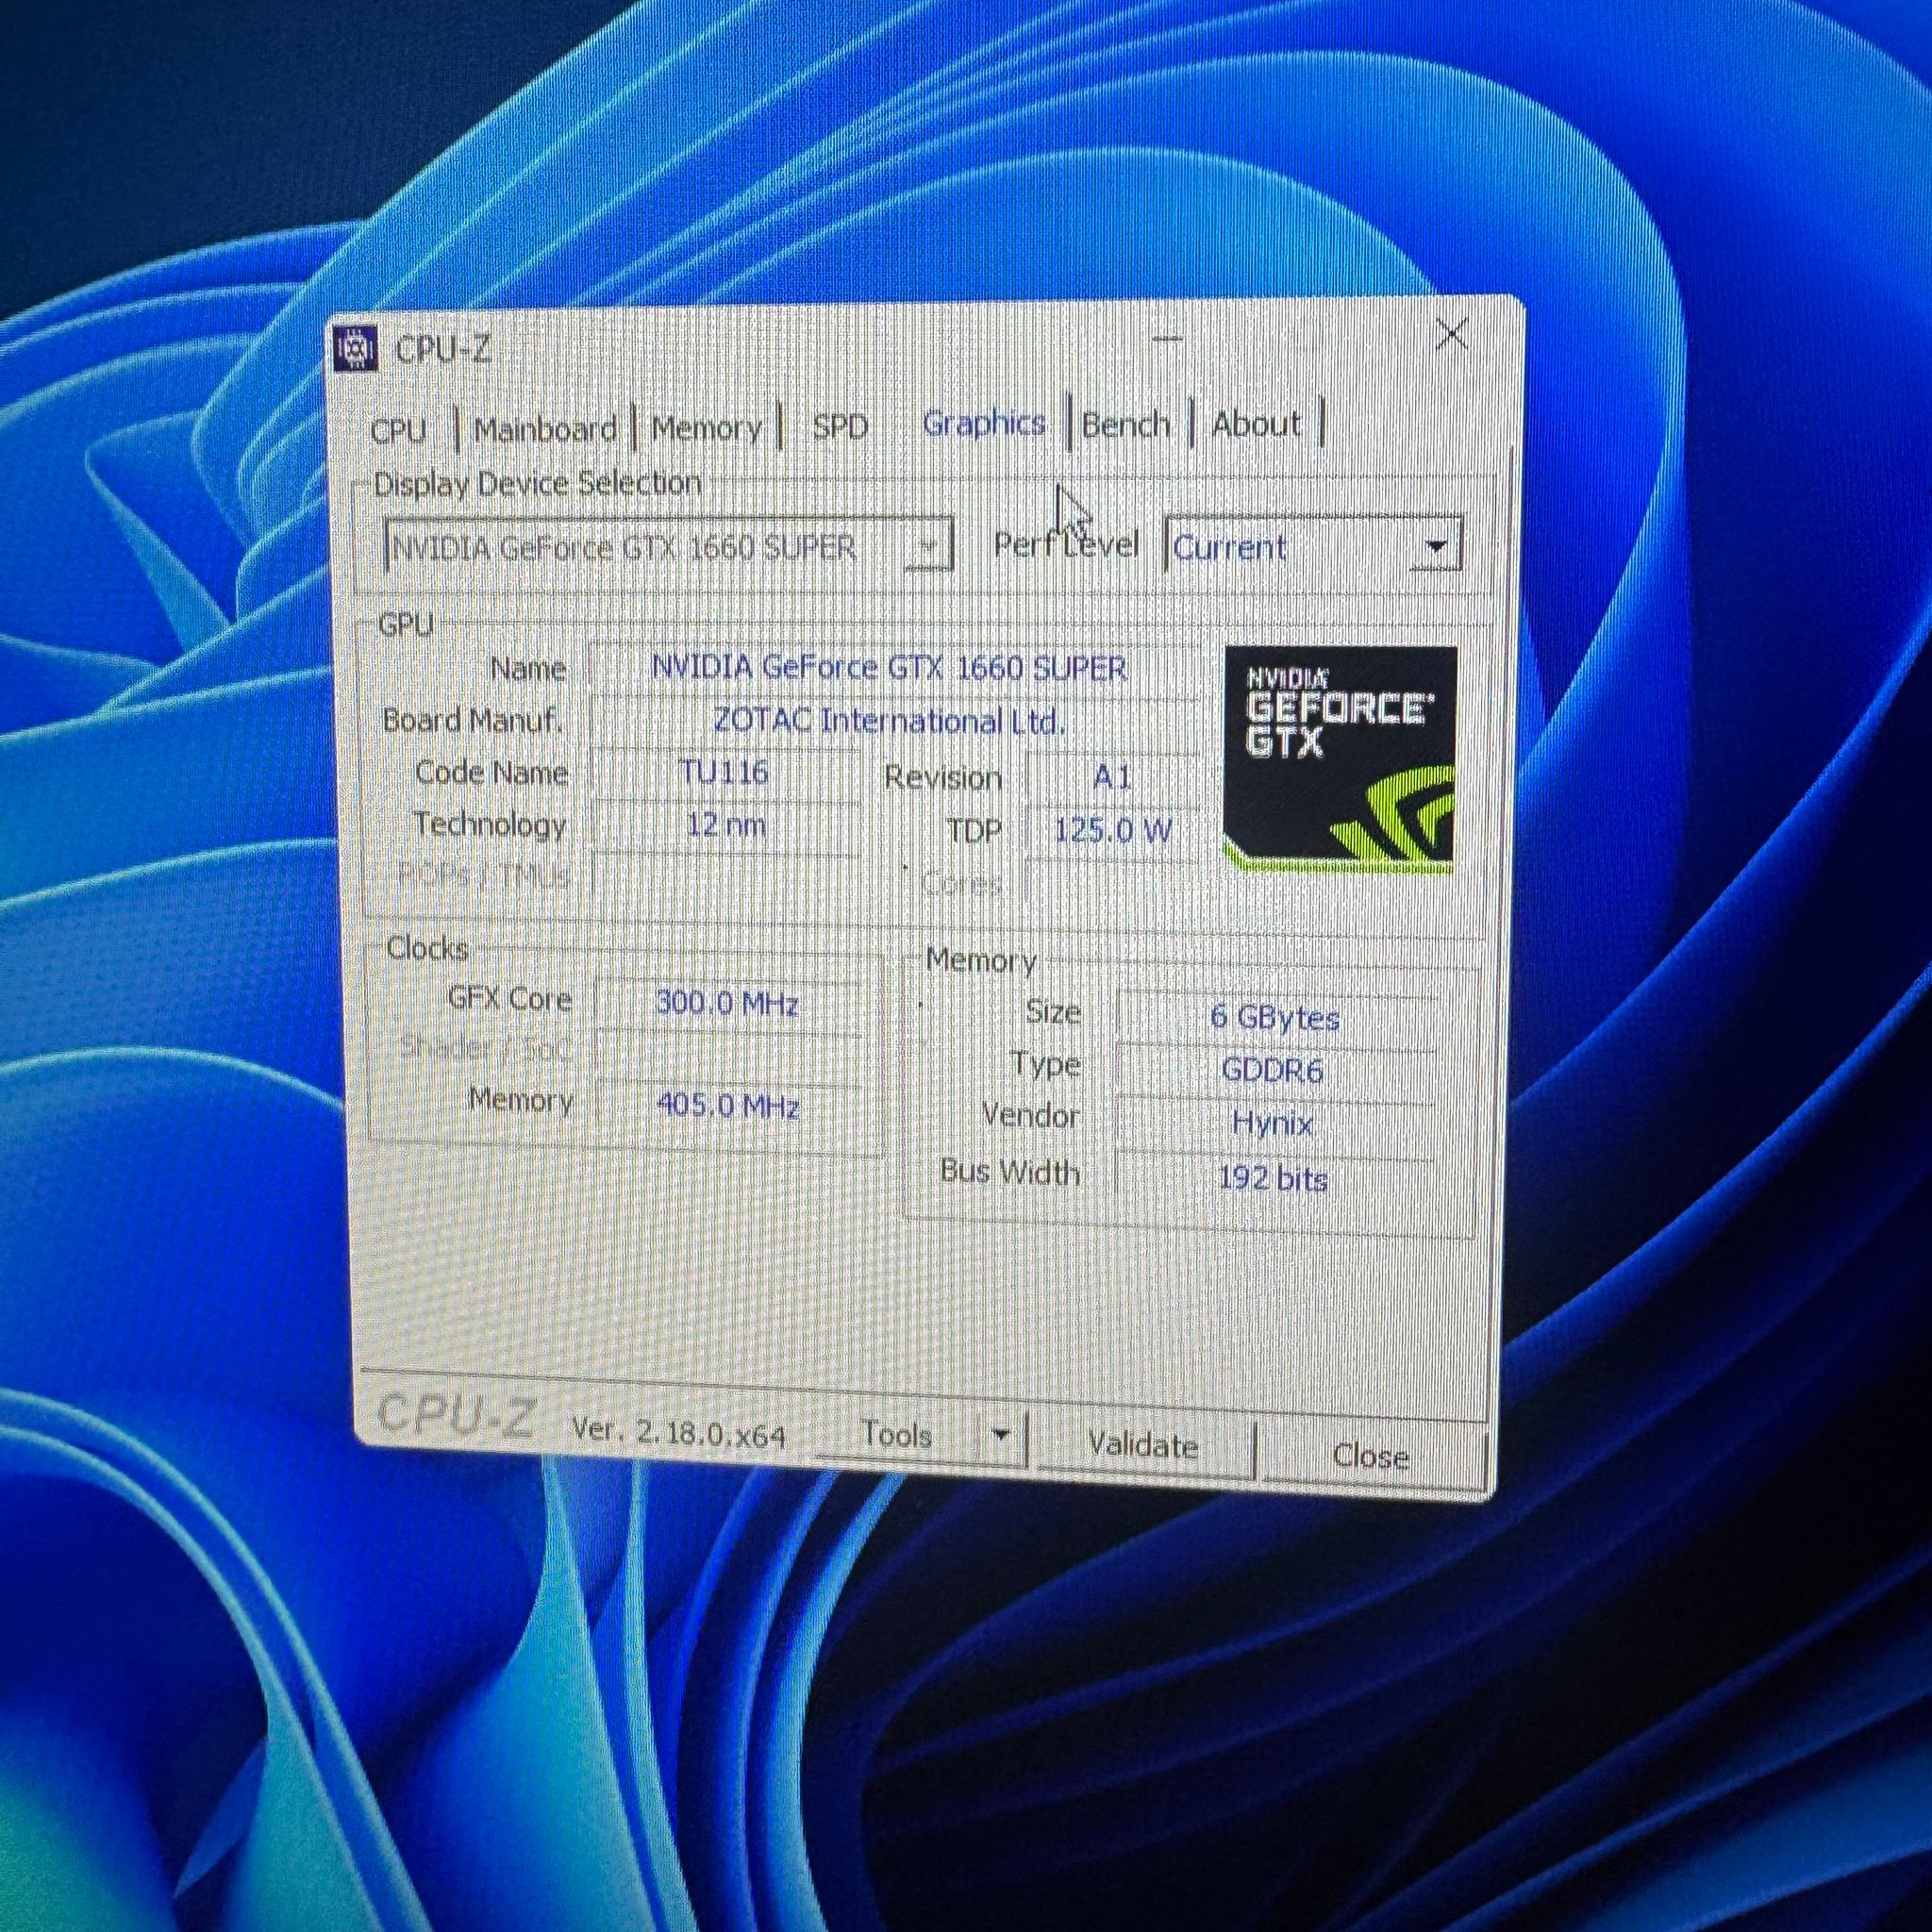Click the Board Manuf. label

tap(472, 720)
